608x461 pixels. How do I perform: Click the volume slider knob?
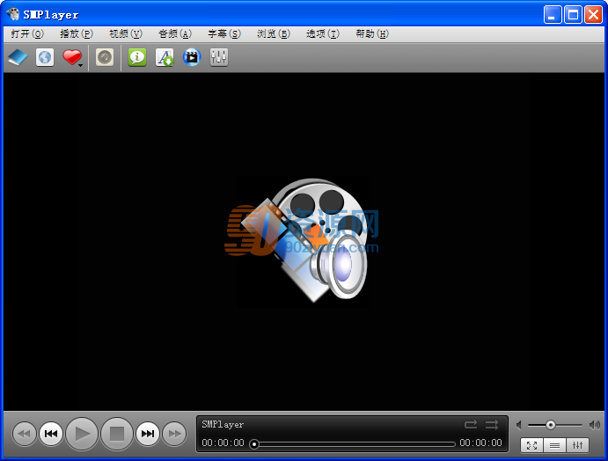(x=550, y=425)
